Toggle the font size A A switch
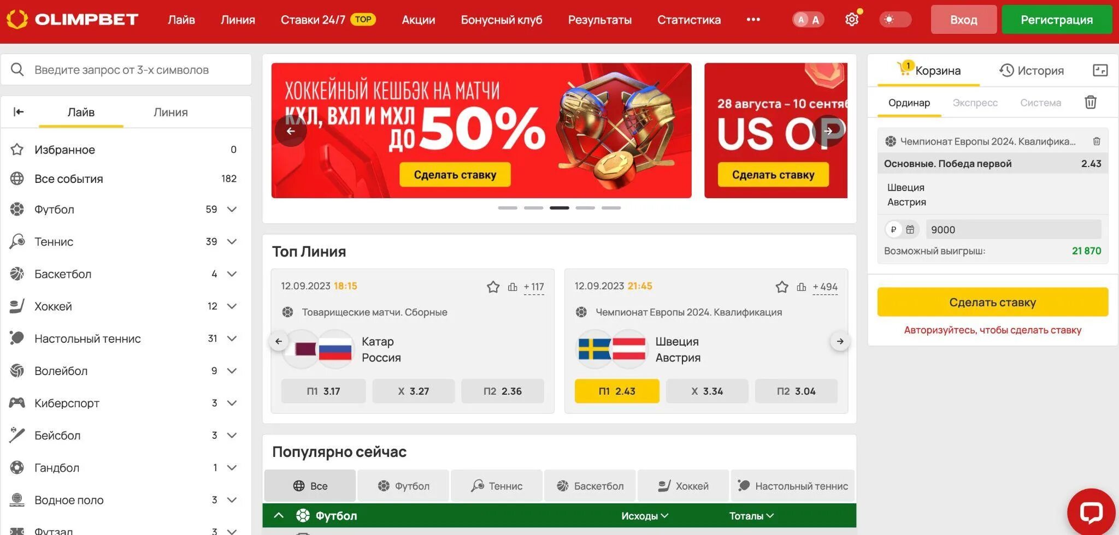 (x=808, y=20)
